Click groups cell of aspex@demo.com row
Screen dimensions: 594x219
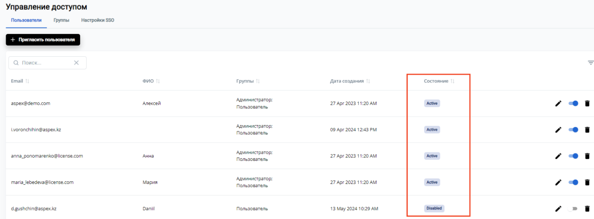click(x=254, y=104)
